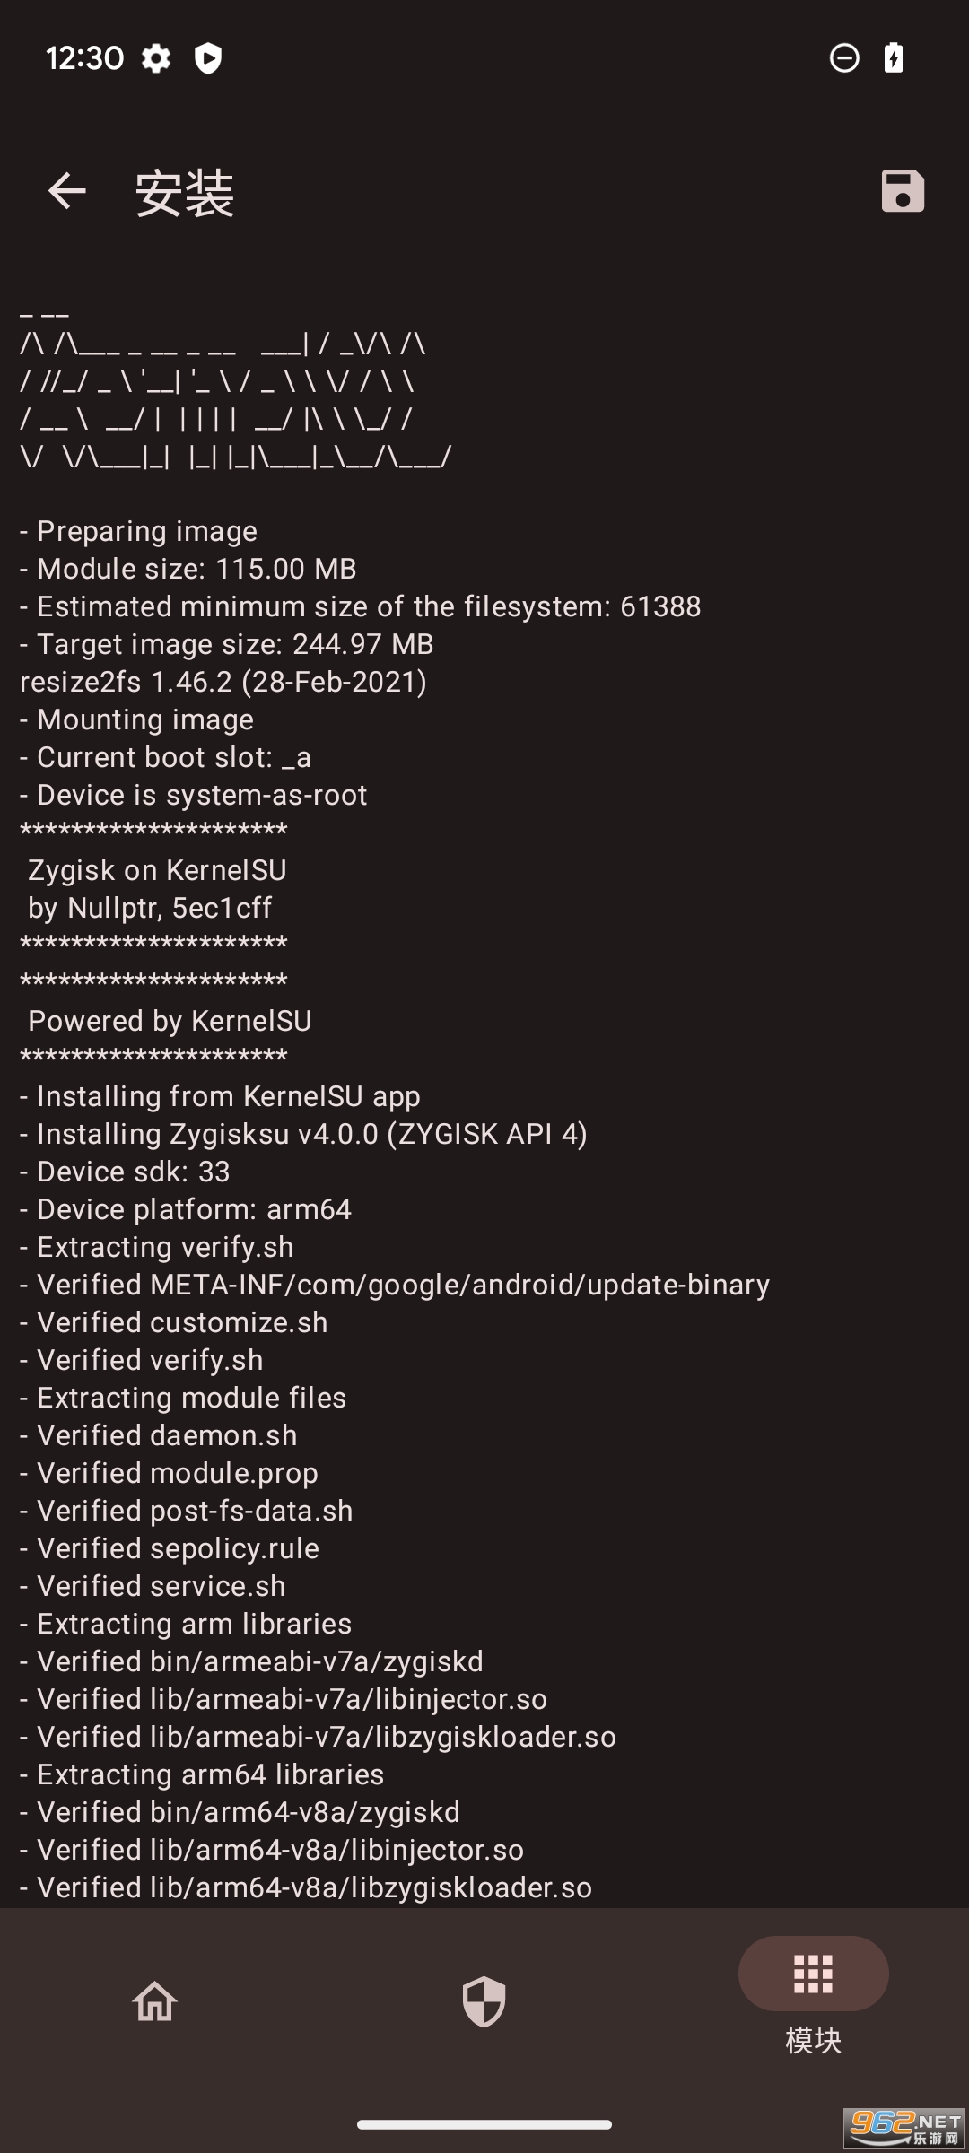
Task: Tap the 安装 page title
Action: tap(185, 193)
